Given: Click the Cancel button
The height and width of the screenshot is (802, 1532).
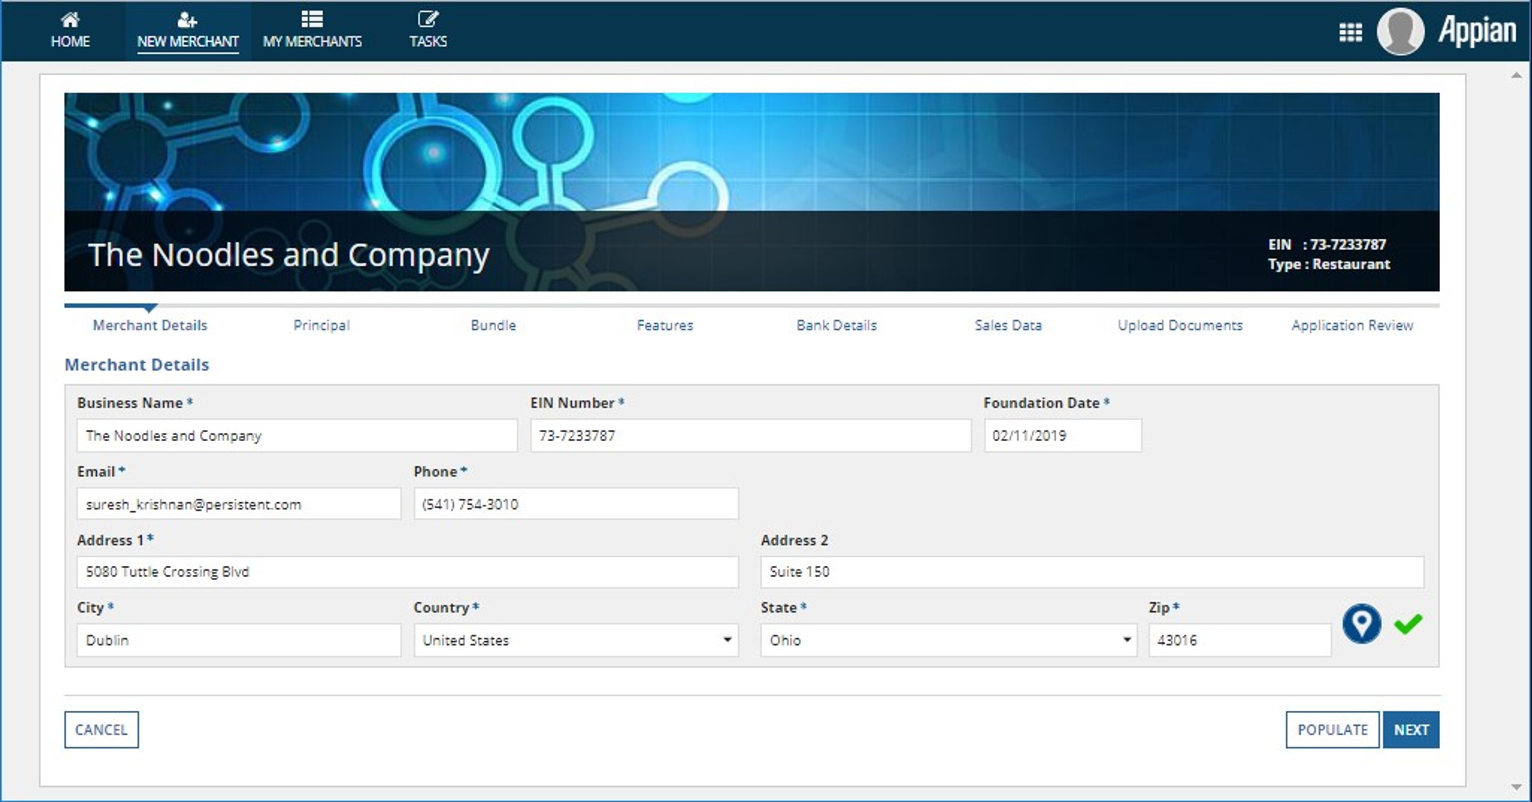Looking at the screenshot, I should tap(101, 729).
